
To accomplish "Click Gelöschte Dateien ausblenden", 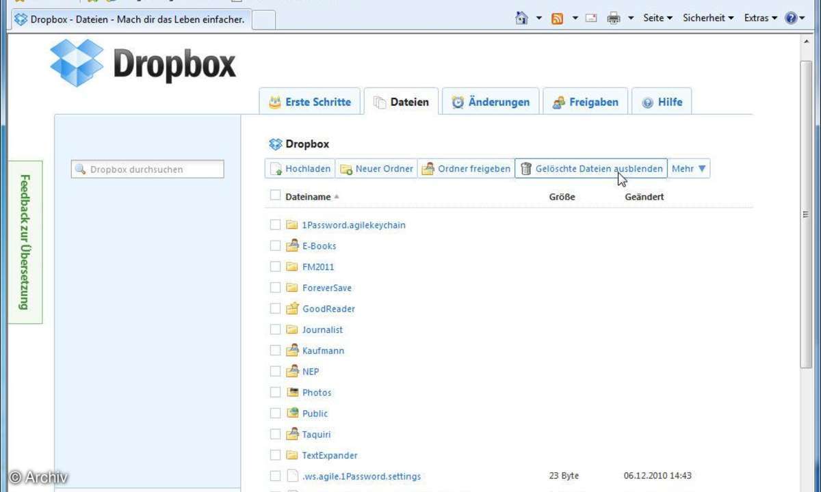I will 591,169.
